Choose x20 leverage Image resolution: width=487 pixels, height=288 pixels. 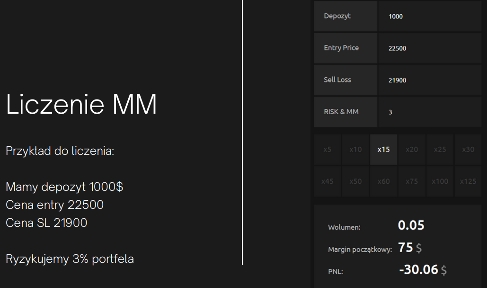click(x=412, y=150)
